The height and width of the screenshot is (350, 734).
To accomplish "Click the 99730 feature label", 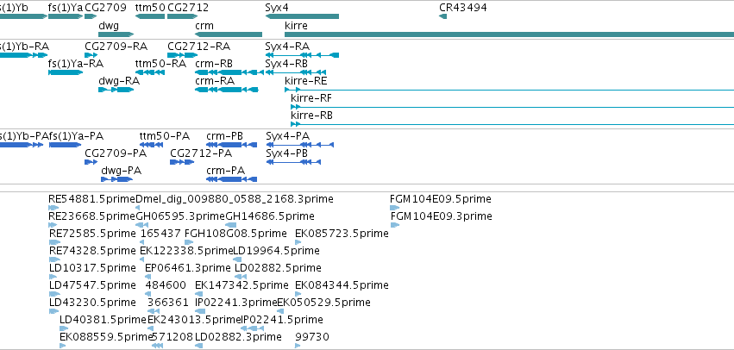I will click(x=312, y=337).
